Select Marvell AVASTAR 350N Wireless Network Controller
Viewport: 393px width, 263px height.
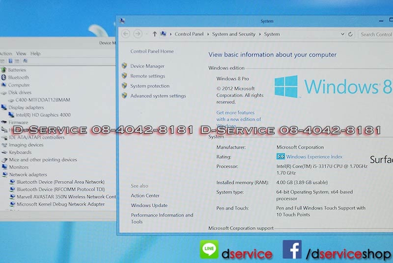tap(66, 197)
